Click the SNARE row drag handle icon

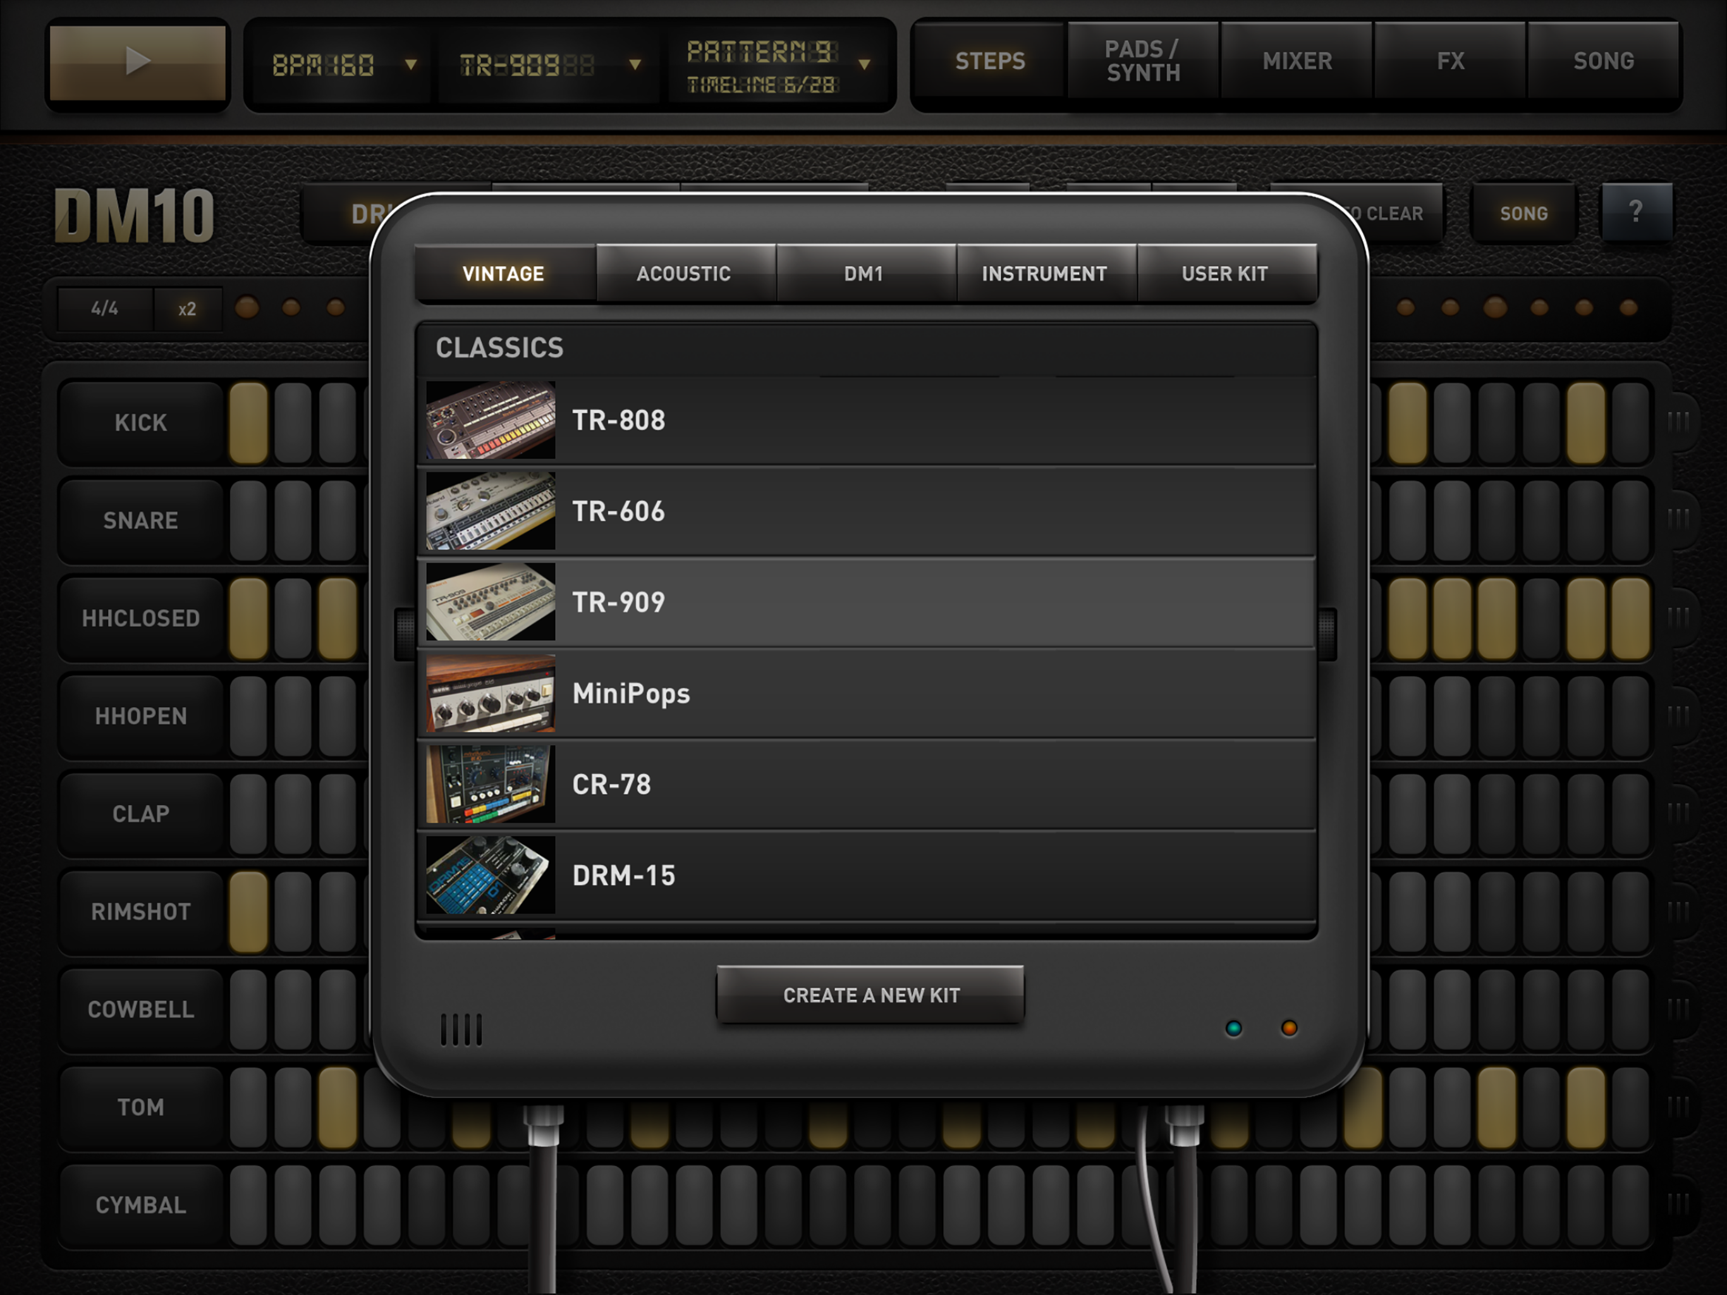pyautogui.click(x=1678, y=519)
